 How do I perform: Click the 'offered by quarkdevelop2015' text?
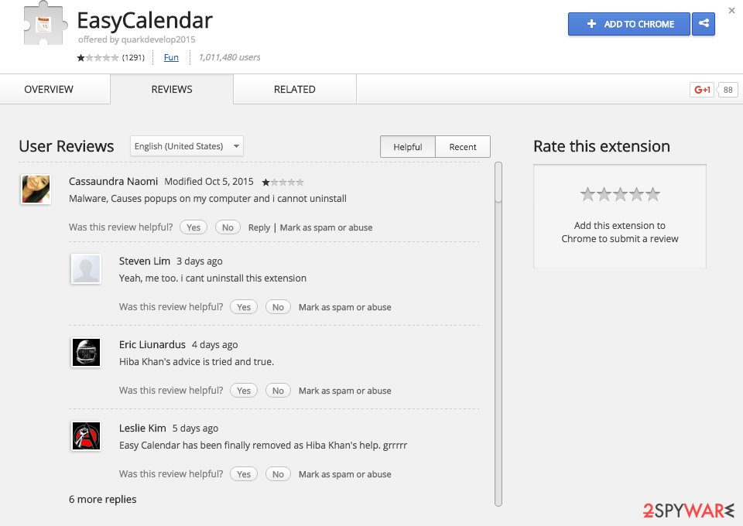coord(136,39)
